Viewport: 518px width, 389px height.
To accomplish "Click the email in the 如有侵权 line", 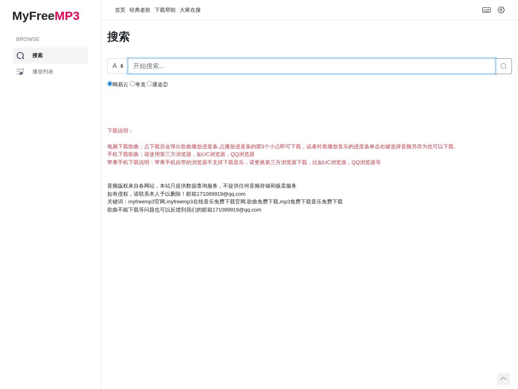I will click(221, 194).
